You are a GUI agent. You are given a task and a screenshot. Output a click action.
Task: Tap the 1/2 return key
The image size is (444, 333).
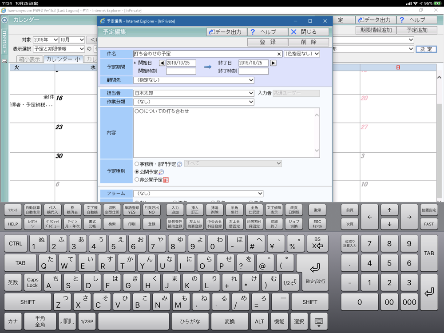pyautogui.click(x=289, y=282)
